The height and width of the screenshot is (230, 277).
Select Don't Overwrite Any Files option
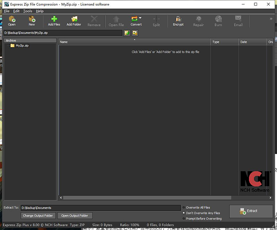point(201,213)
